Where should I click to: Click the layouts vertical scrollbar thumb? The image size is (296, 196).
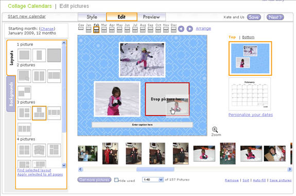point(64,89)
